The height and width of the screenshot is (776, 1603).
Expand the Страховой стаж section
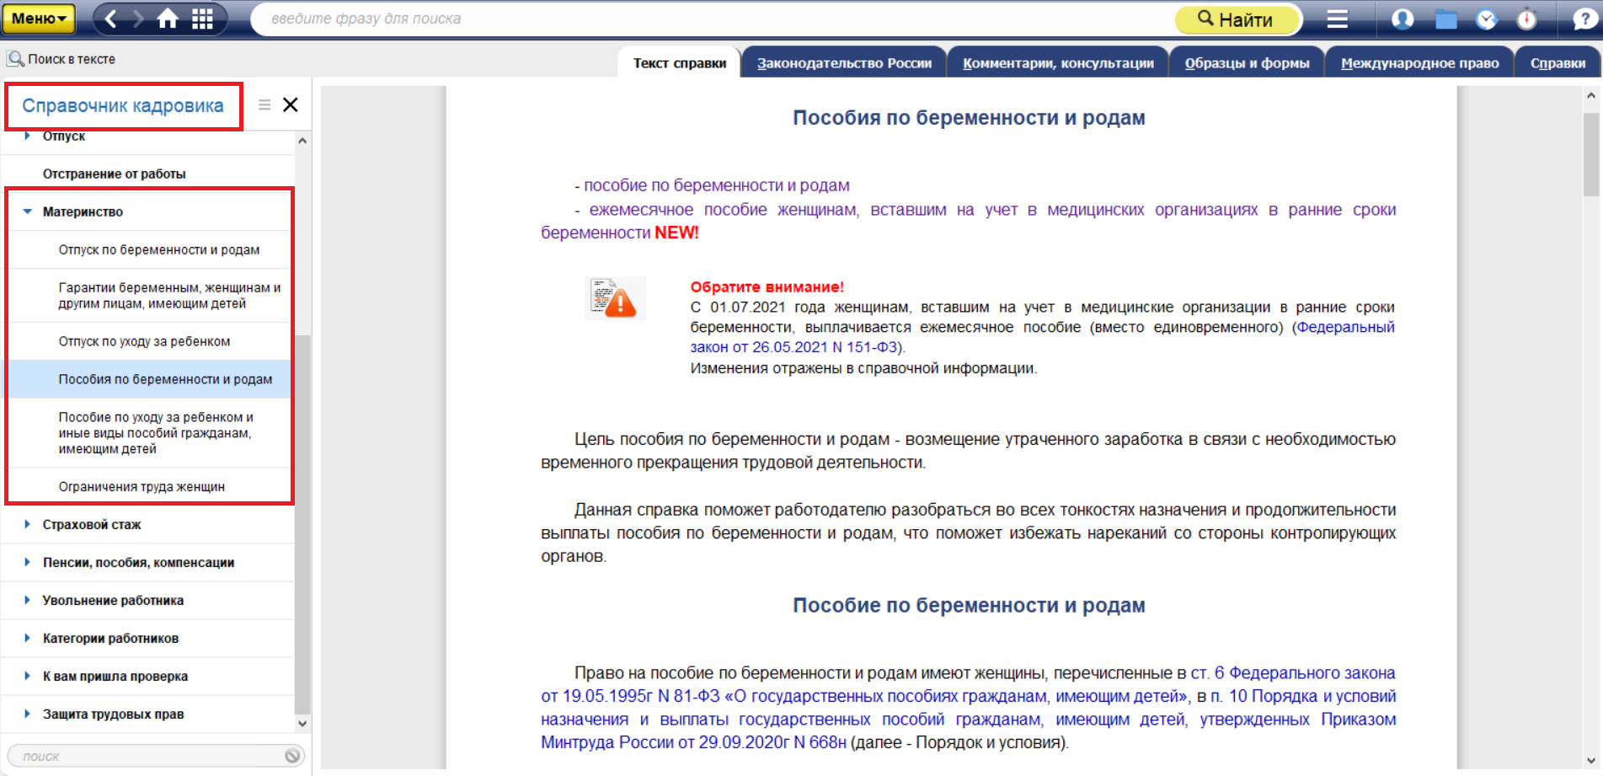click(28, 524)
